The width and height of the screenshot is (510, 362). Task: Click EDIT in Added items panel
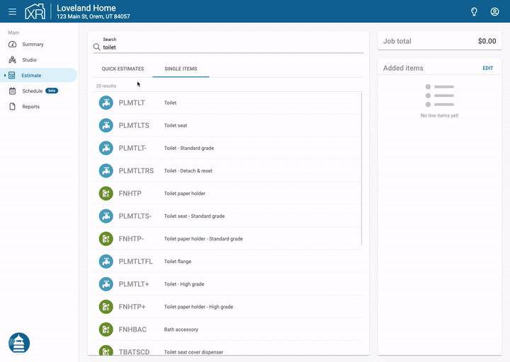(487, 68)
